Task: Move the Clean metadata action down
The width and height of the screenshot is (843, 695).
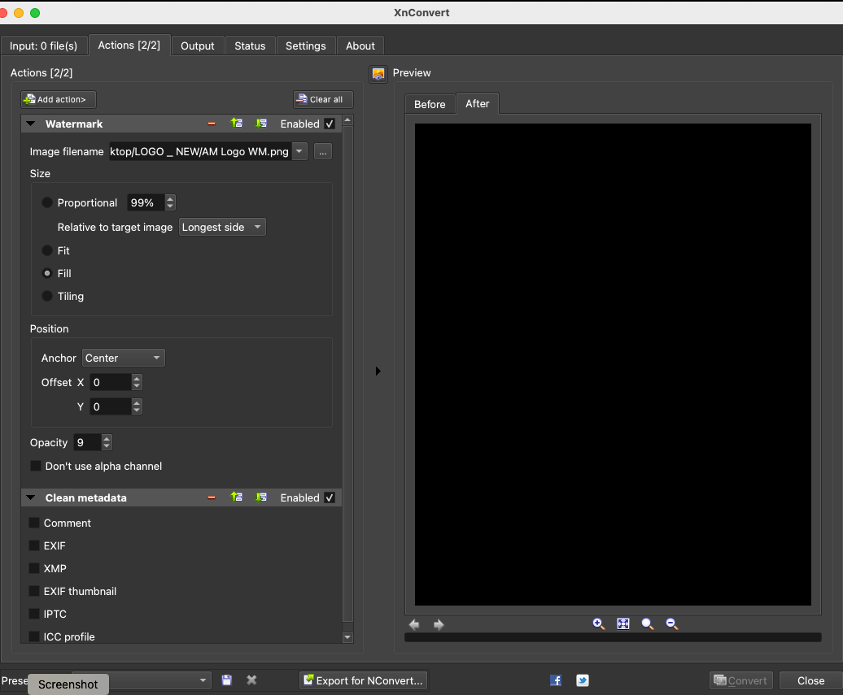Action: click(261, 497)
